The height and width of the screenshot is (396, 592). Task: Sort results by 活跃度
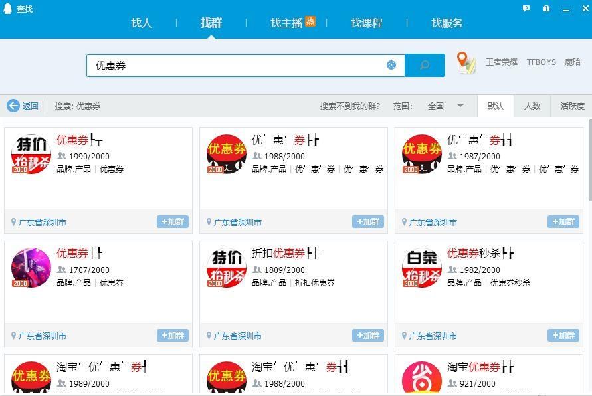click(x=572, y=106)
